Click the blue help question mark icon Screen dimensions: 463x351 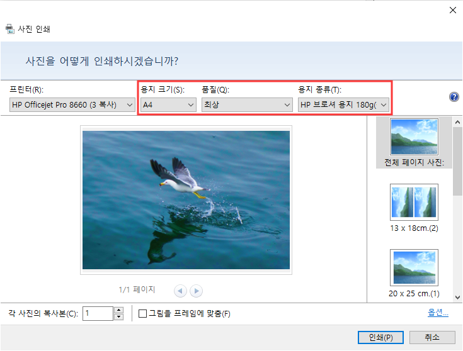point(454,97)
